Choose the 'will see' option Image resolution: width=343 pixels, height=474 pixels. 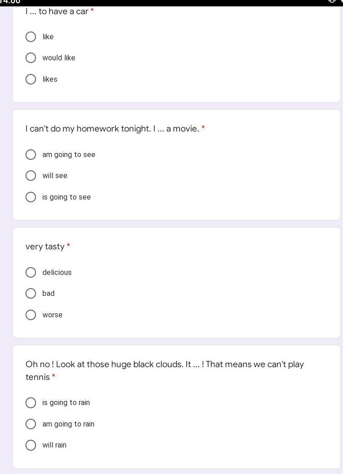pyautogui.click(x=31, y=176)
